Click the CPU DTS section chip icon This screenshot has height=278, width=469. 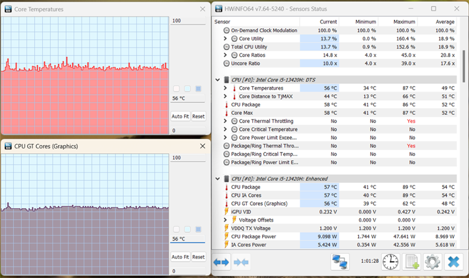(226, 80)
